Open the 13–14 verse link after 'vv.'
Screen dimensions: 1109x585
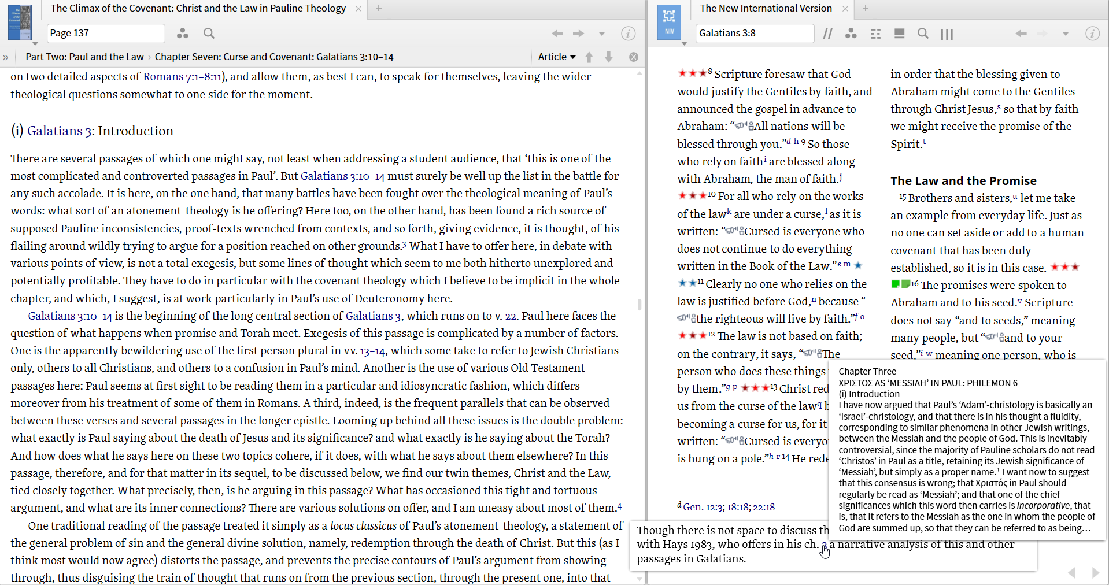(372, 351)
